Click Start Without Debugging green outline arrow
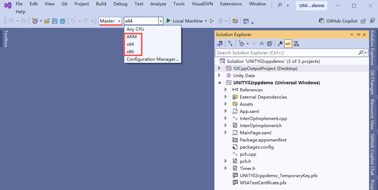The width and height of the screenshot is (378, 190). click(x=212, y=21)
